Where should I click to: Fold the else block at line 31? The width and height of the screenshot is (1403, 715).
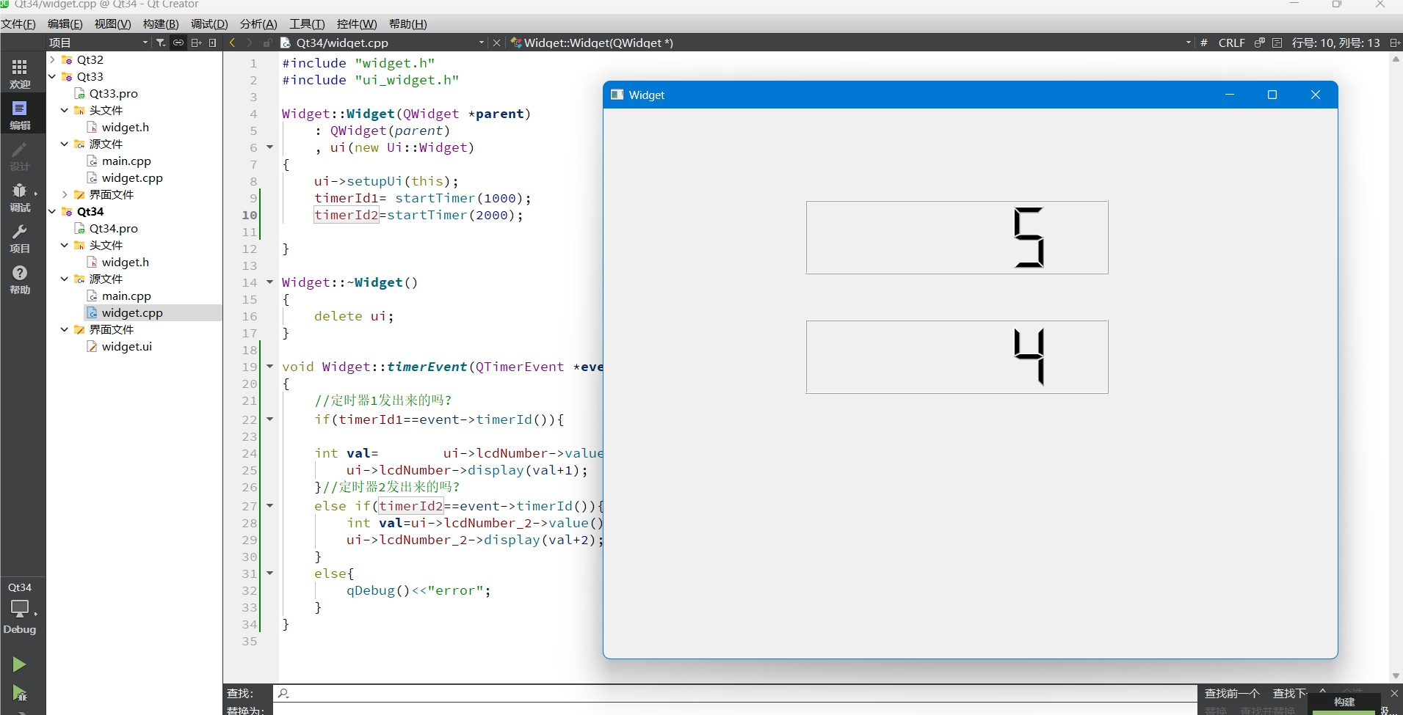tap(269, 573)
